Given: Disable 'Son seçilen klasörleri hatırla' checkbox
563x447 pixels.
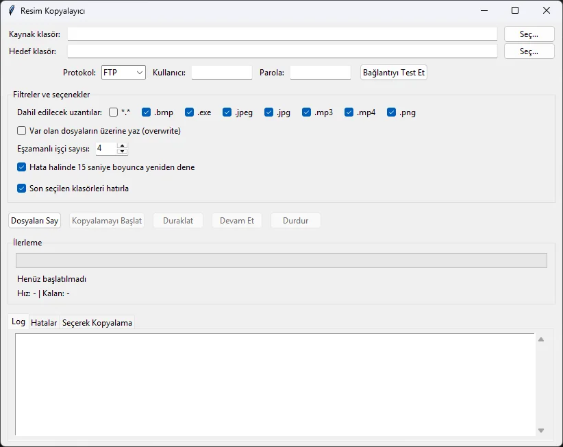Looking at the screenshot, I should click(x=22, y=189).
